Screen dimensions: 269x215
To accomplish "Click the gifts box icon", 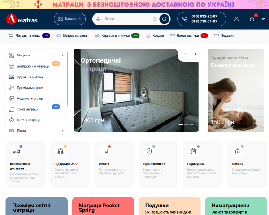I will [193, 151].
